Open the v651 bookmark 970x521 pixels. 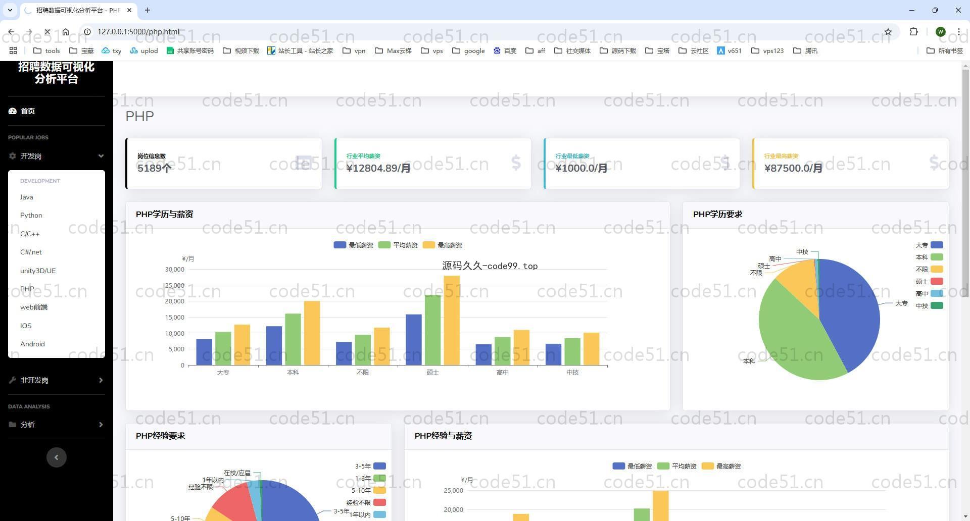[729, 50]
